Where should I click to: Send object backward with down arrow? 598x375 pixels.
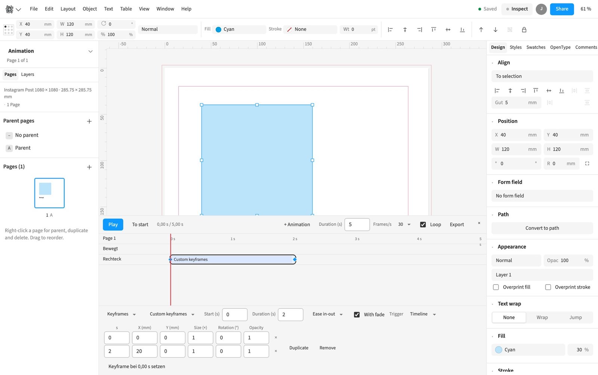click(x=495, y=30)
